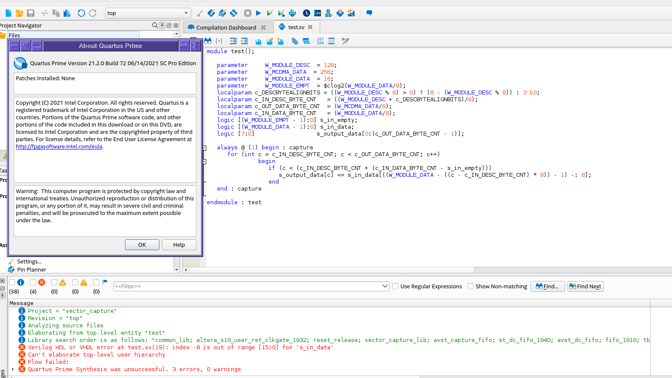Click the search icon in Project Navigator

(155, 25)
